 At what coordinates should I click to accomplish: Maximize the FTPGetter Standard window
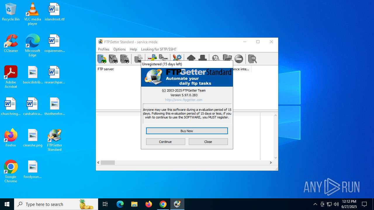point(258,42)
